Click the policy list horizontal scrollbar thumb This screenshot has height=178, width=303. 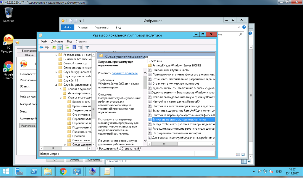pos(164,144)
